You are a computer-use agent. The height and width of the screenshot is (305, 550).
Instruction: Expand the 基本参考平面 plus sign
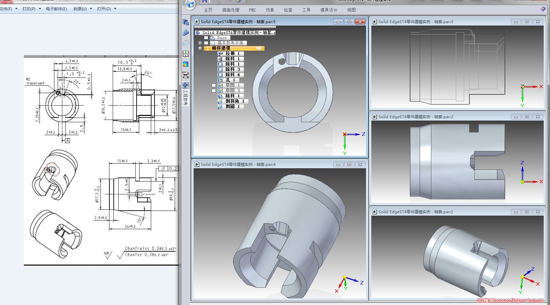200,43
